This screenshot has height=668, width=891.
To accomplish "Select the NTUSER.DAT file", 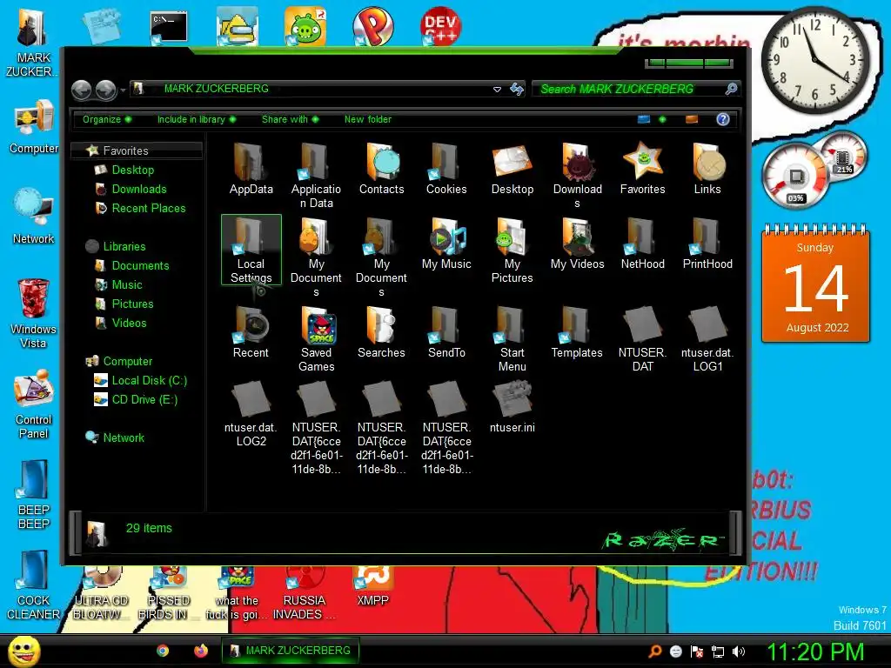I will coord(643,340).
